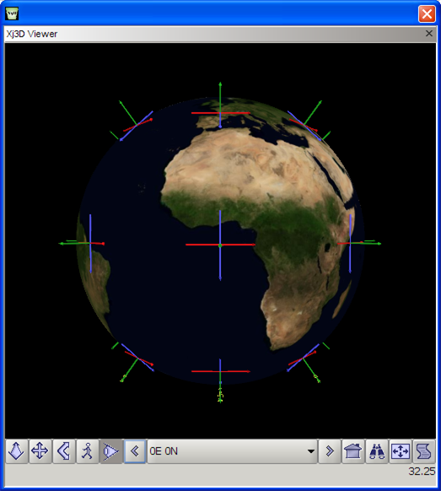Go to the next viewpoint
The width and height of the screenshot is (441, 491).
pyautogui.click(x=329, y=451)
